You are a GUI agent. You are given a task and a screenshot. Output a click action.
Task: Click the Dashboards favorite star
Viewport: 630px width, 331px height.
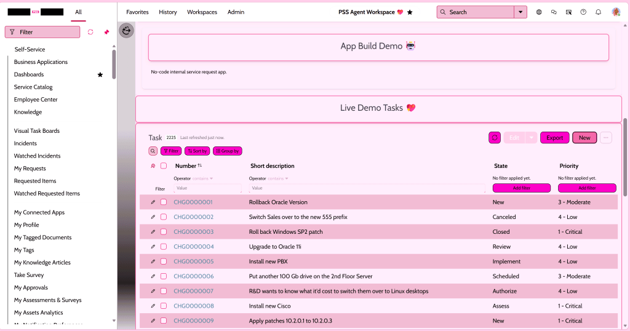100,74
